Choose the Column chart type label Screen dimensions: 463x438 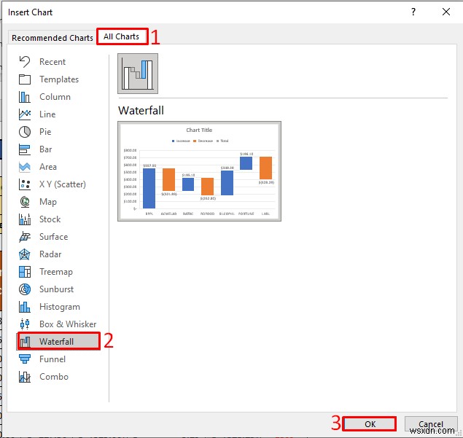[55, 97]
